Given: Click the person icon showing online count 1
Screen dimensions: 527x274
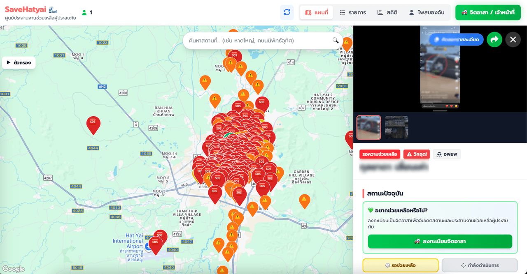Looking at the screenshot, I should (x=85, y=12).
